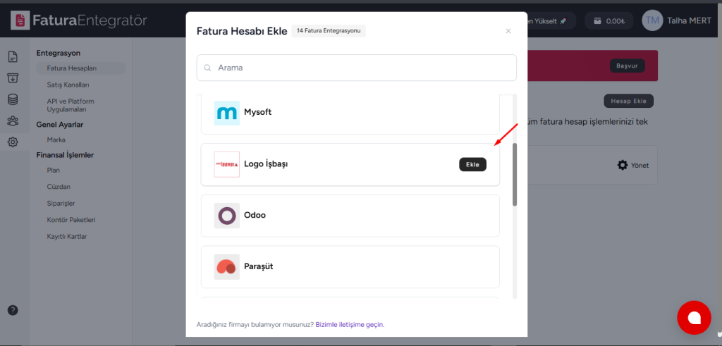Click the document icon in left sidebar
The width and height of the screenshot is (722, 346).
tap(13, 56)
